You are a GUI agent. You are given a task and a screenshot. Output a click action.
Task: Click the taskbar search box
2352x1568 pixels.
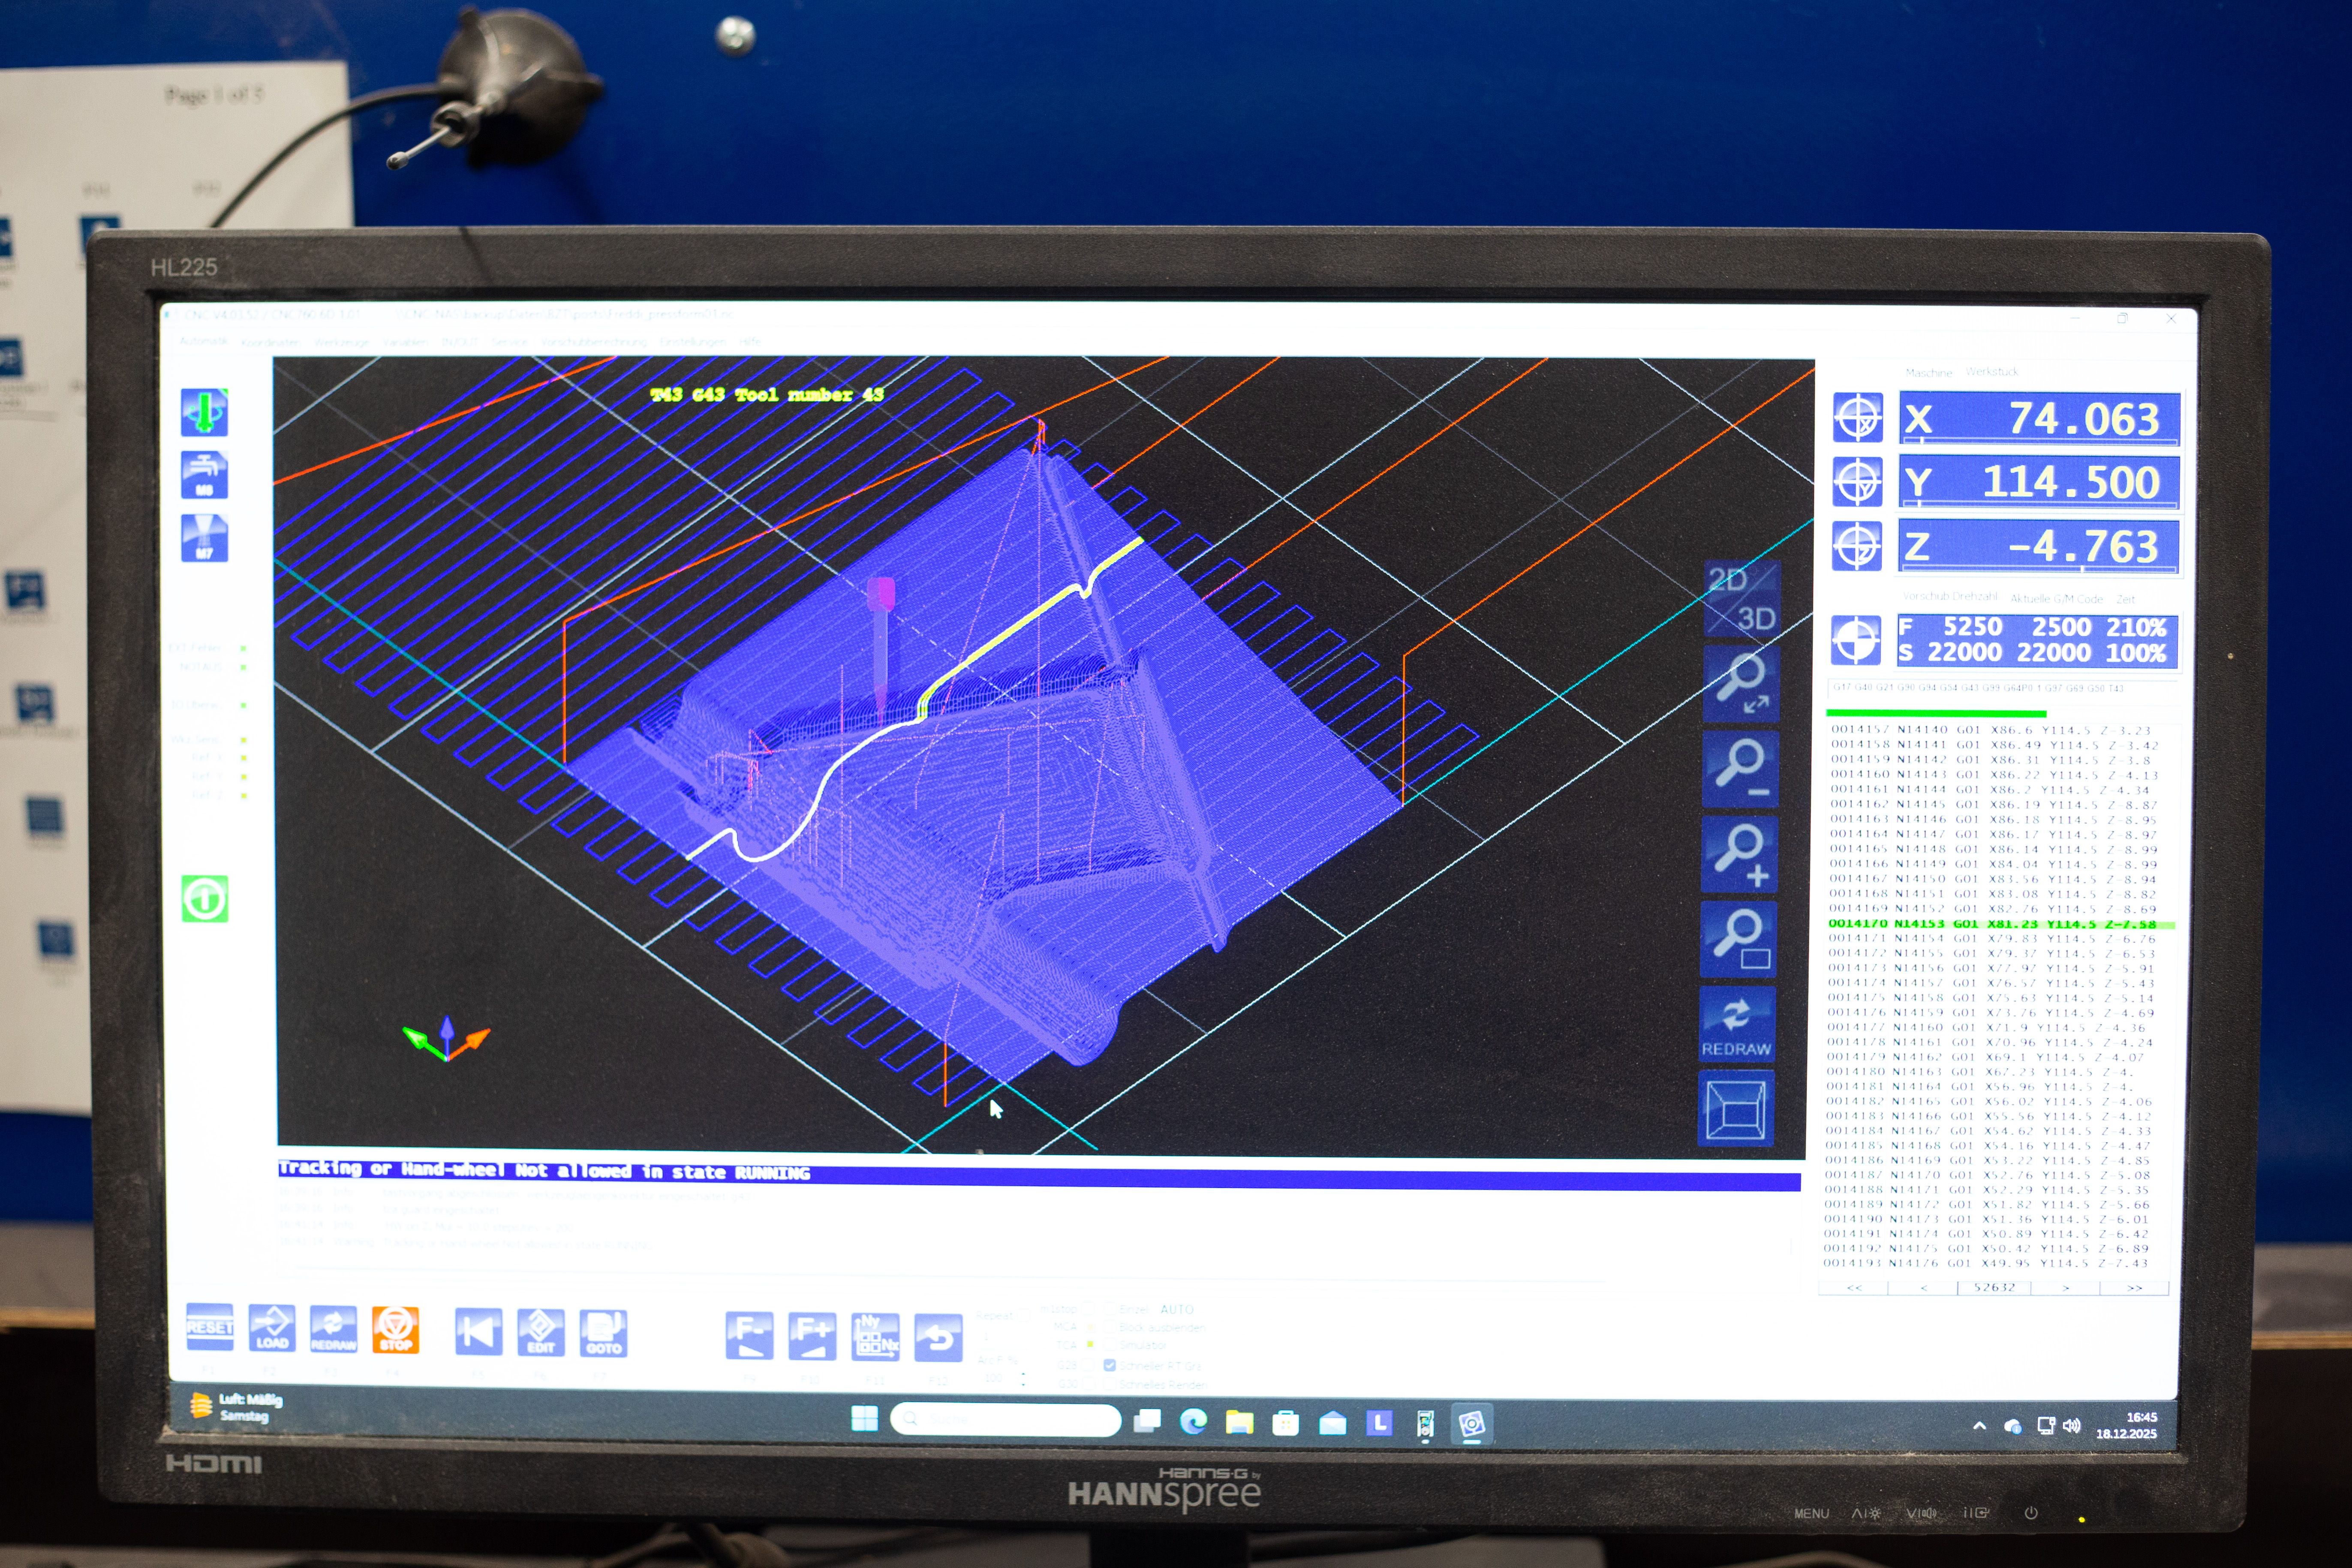pyautogui.click(x=1005, y=1420)
